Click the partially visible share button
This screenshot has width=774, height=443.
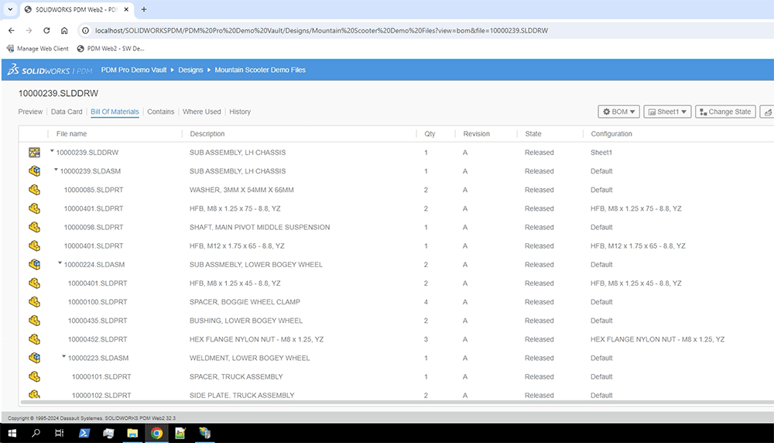coord(766,112)
